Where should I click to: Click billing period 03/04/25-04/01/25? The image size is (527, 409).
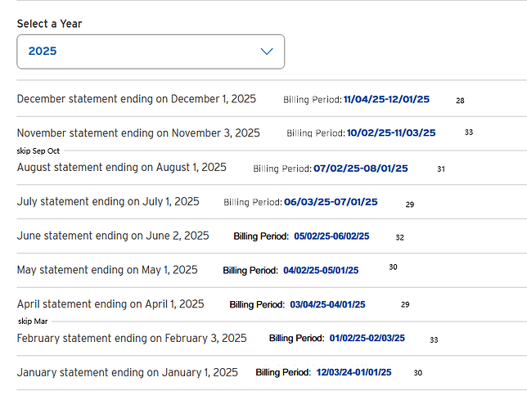pyautogui.click(x=327, y=304)
